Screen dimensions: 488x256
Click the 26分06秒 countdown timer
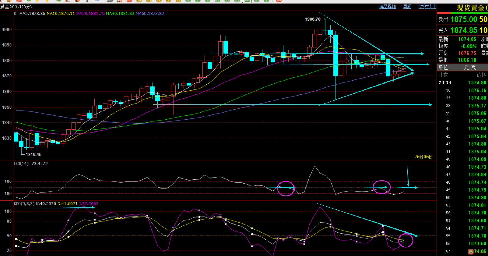point(423,157)
